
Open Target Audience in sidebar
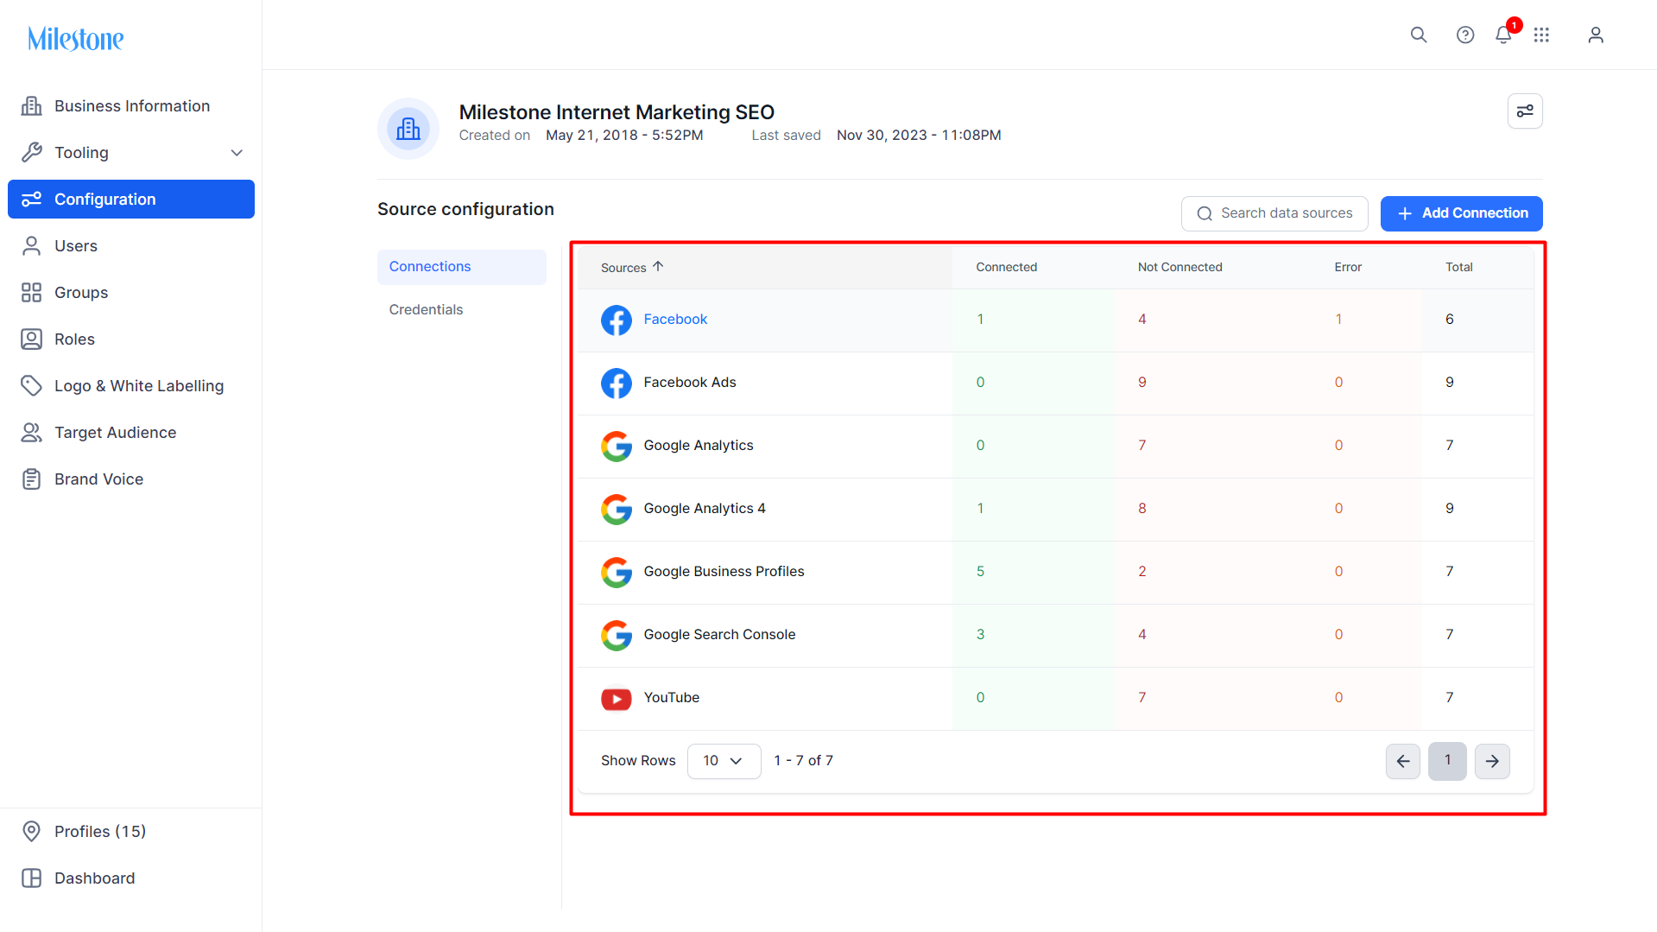click(131, 433)
